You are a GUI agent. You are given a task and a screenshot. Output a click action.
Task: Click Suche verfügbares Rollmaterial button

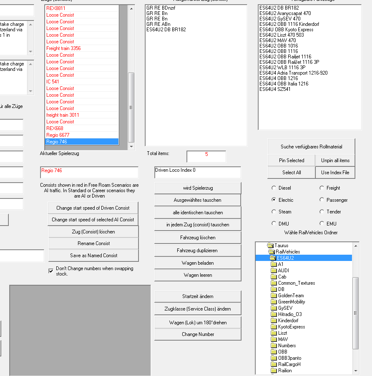tap(311, 147)
